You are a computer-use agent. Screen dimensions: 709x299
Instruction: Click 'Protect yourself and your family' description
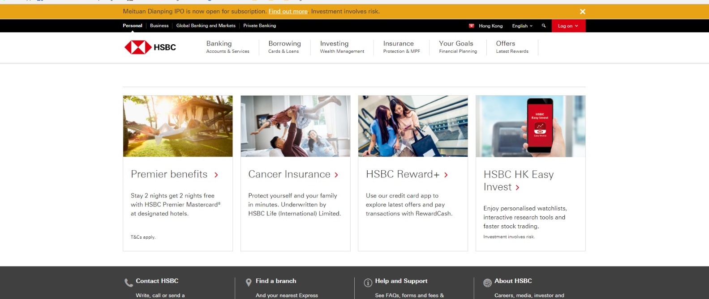295,205
